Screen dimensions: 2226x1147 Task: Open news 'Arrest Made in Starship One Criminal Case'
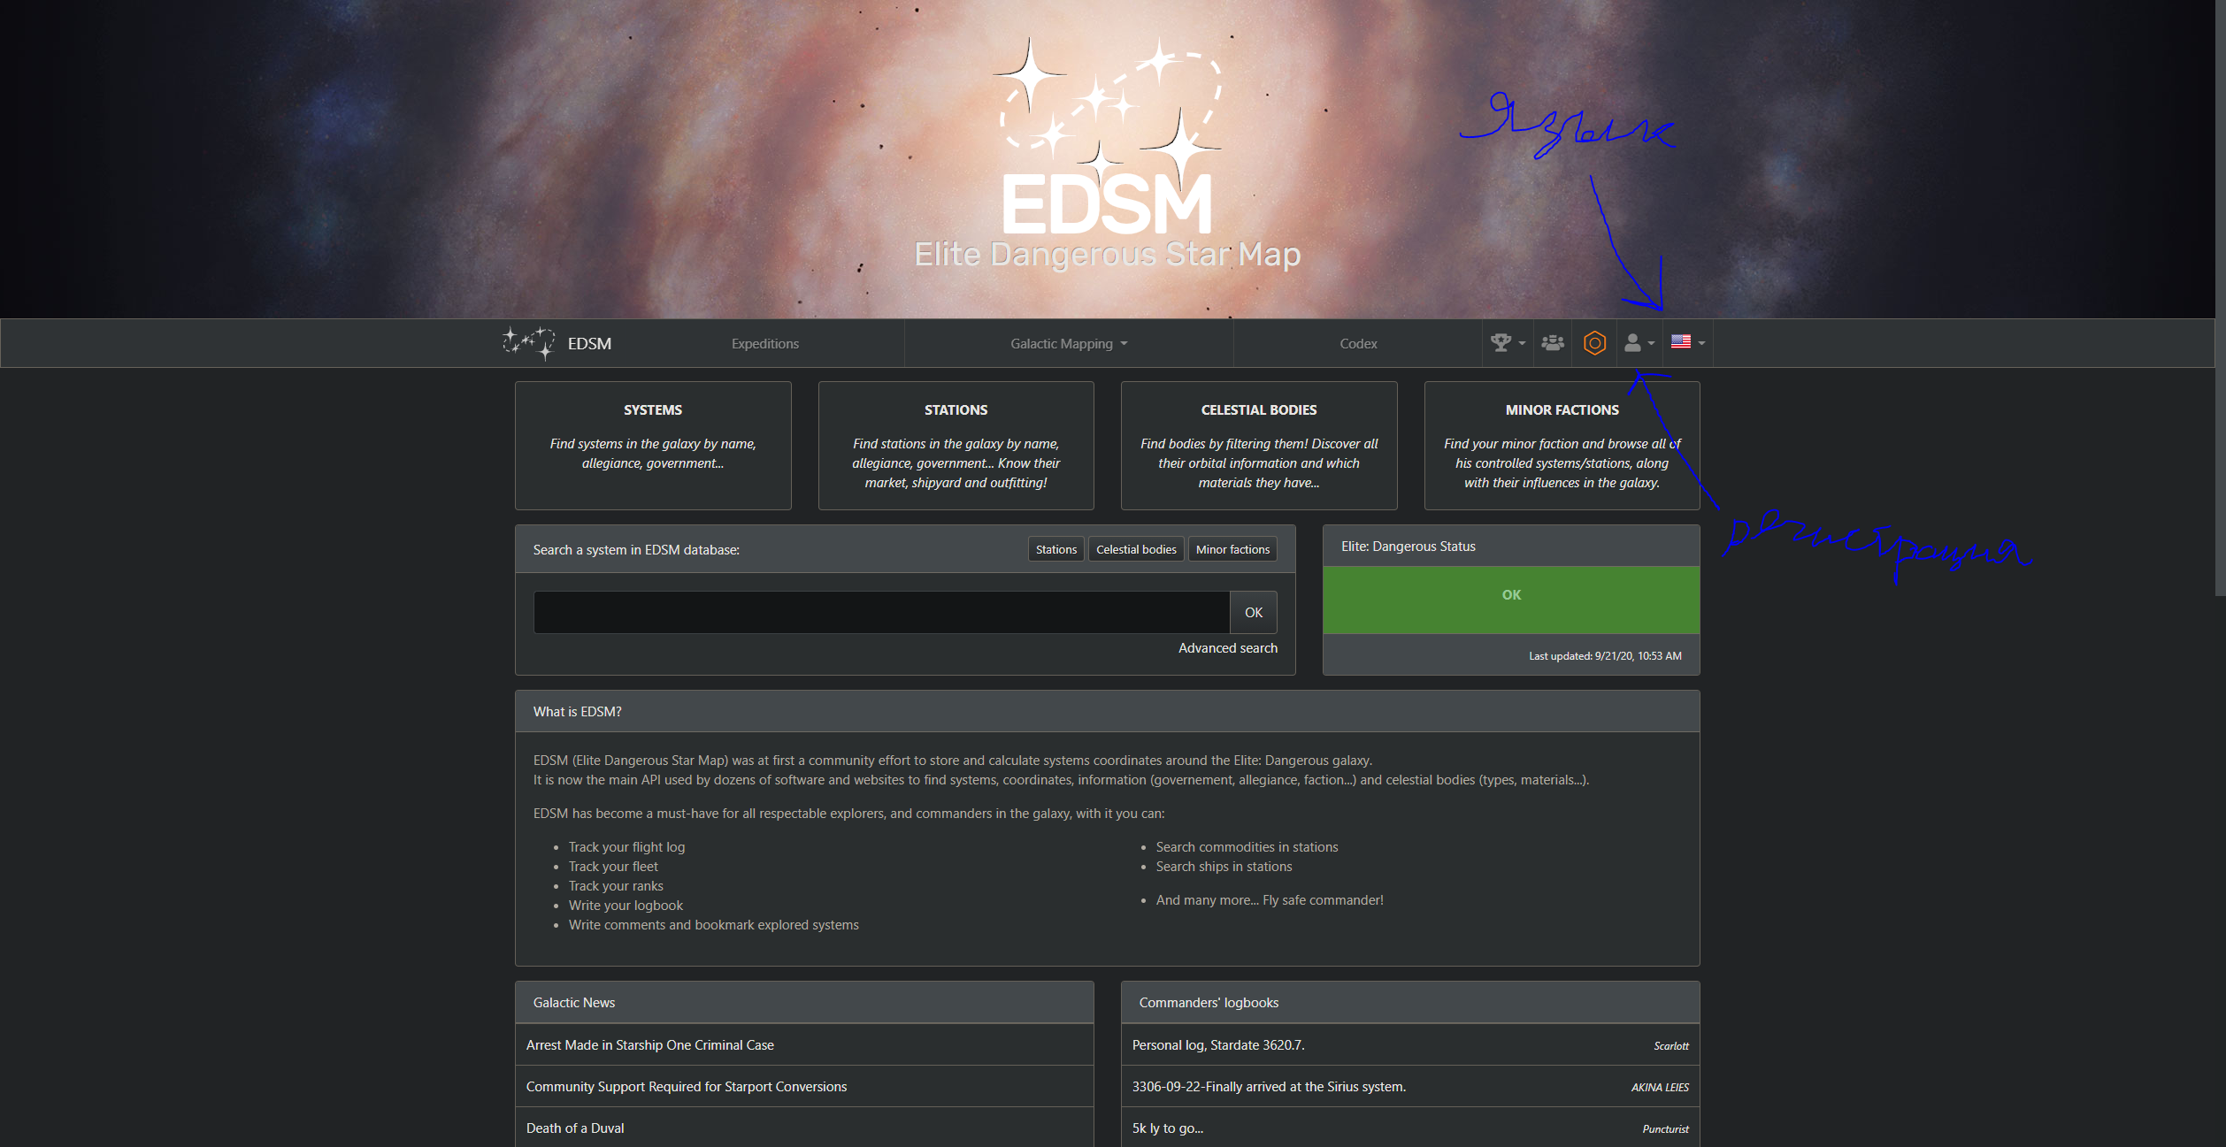650,1045
